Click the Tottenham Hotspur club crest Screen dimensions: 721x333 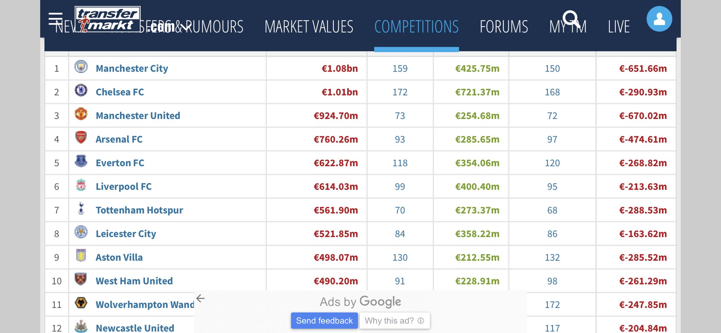pos(81,208)
